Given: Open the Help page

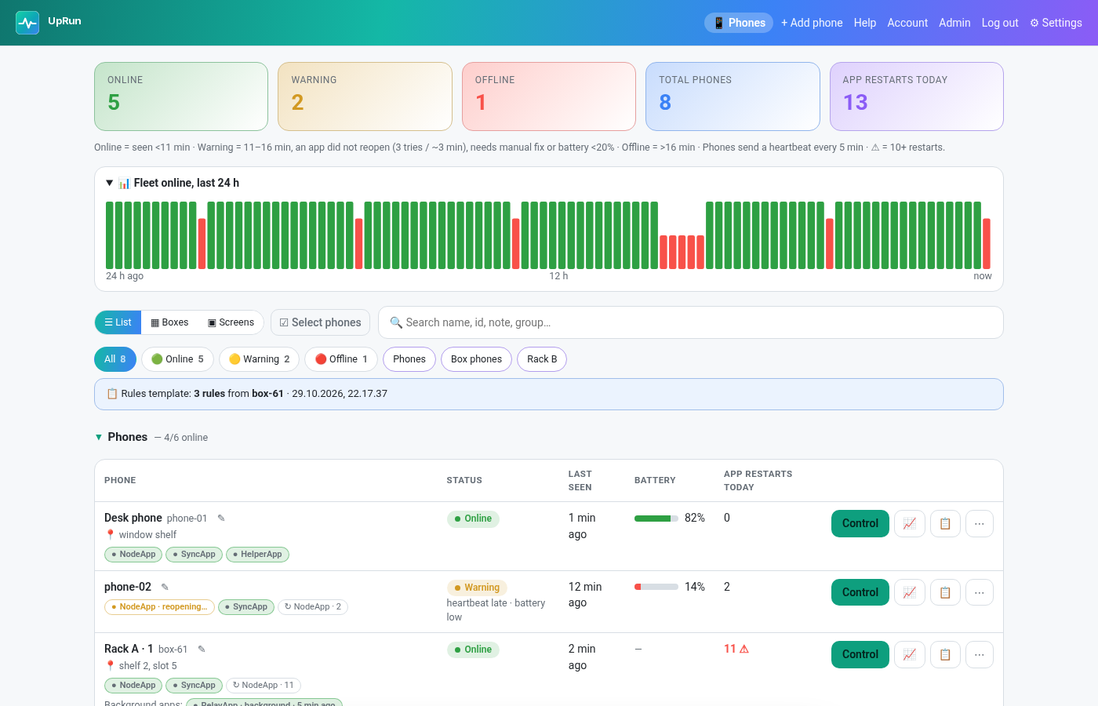Looking at the screenshot, I should tap(865, 23).
